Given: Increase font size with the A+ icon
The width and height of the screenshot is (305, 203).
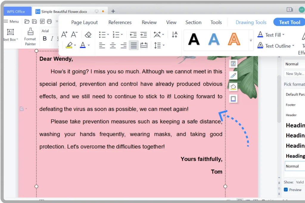Looking at the screenshot, I should (x=64, y=35).
